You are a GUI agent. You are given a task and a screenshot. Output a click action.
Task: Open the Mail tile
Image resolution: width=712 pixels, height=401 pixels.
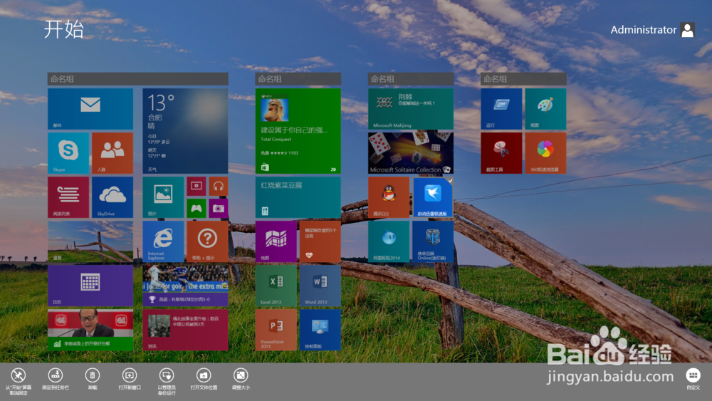pyautogui.click(x=90, y=109)
